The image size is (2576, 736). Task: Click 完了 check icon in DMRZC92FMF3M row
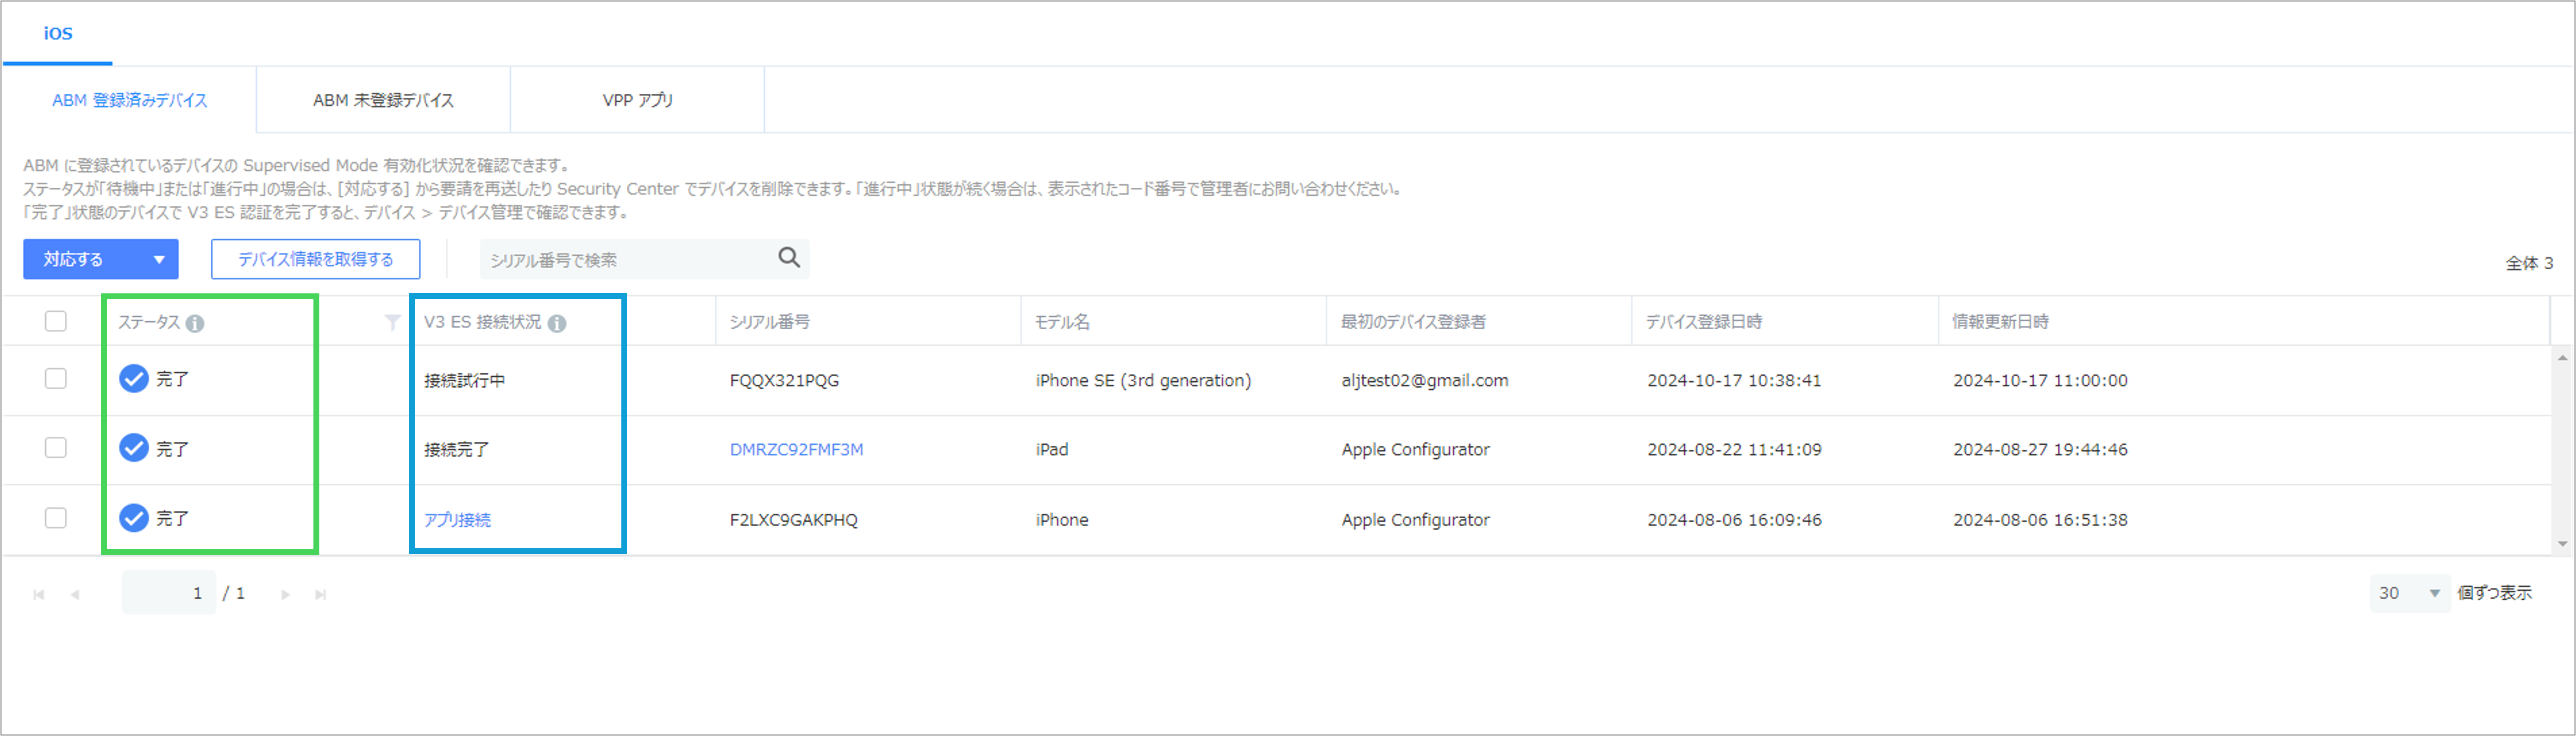point(134,448)
